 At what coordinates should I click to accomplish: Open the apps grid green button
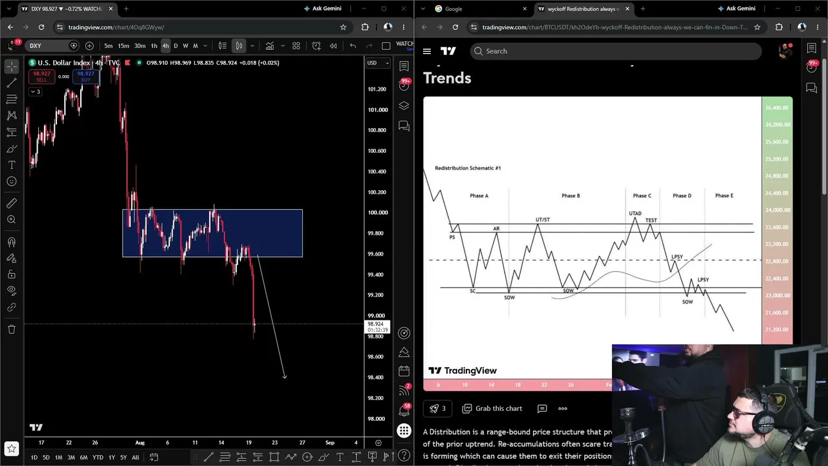coord(404,430)
